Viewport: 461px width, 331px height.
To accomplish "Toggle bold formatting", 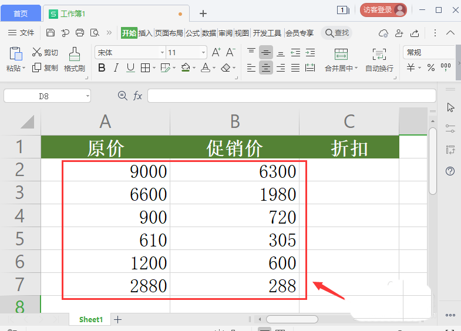I will [102, 68].
